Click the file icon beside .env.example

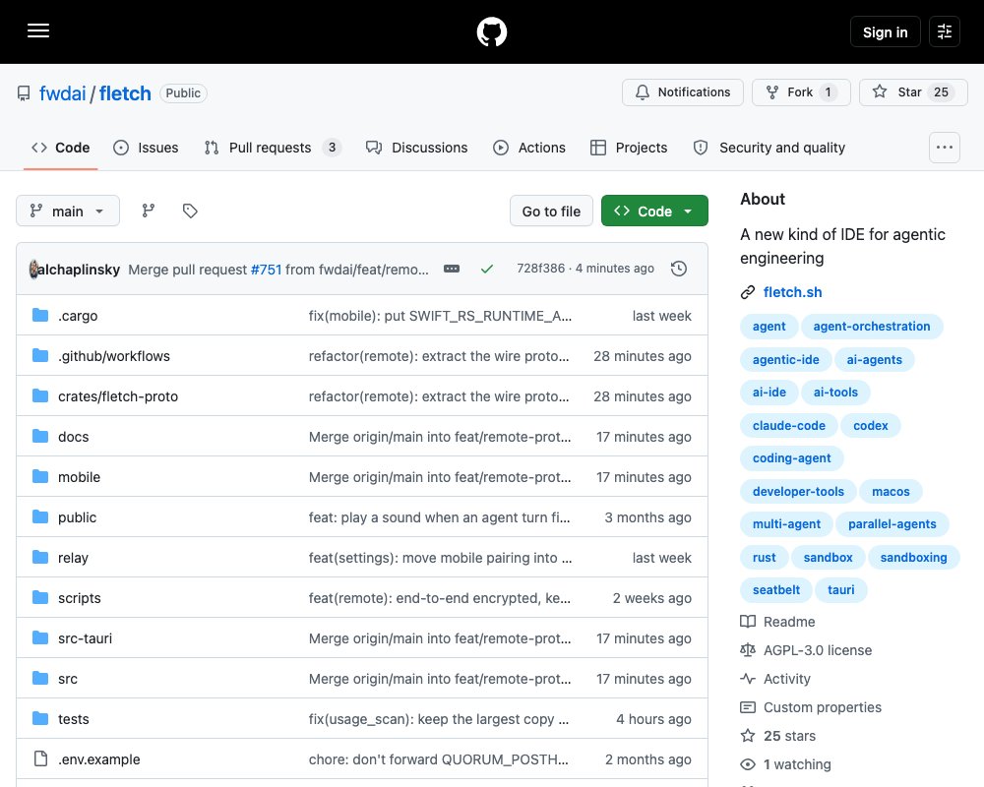pyautogui.click(x=40, y=758)
